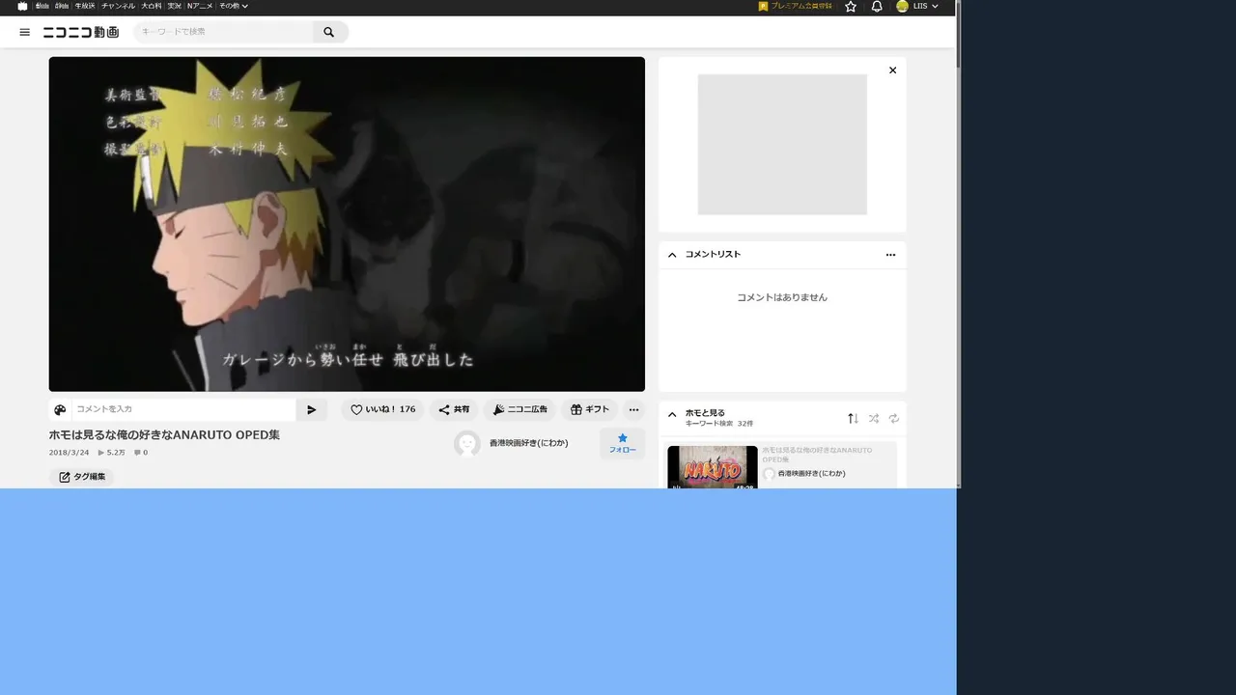Open 生放送 in the top bar
The width and height of the screenshot is (1236, 695).
85,6
